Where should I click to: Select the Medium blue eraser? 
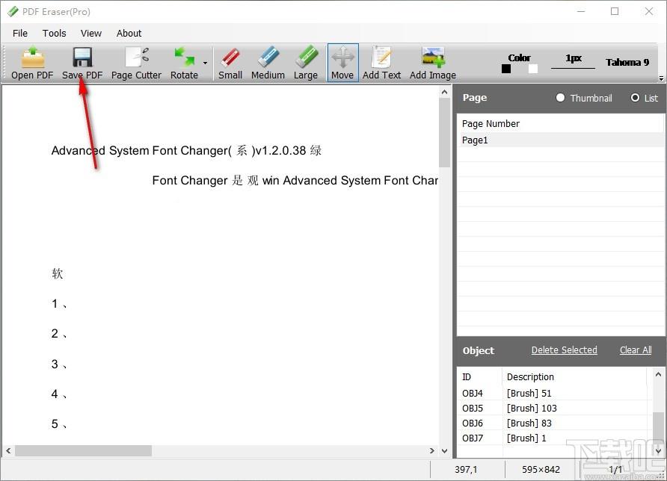coord(268,63)
